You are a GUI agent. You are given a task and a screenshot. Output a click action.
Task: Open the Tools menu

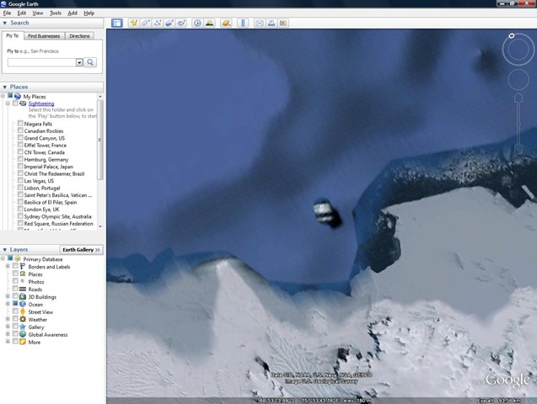coord(56,13)
